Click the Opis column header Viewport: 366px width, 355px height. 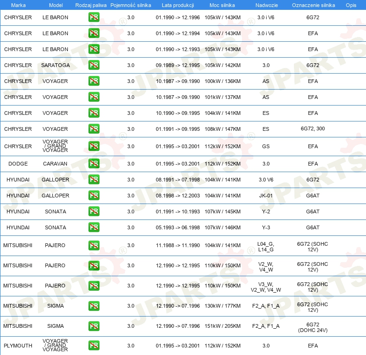pyautogui.click(x=351, y=5)
